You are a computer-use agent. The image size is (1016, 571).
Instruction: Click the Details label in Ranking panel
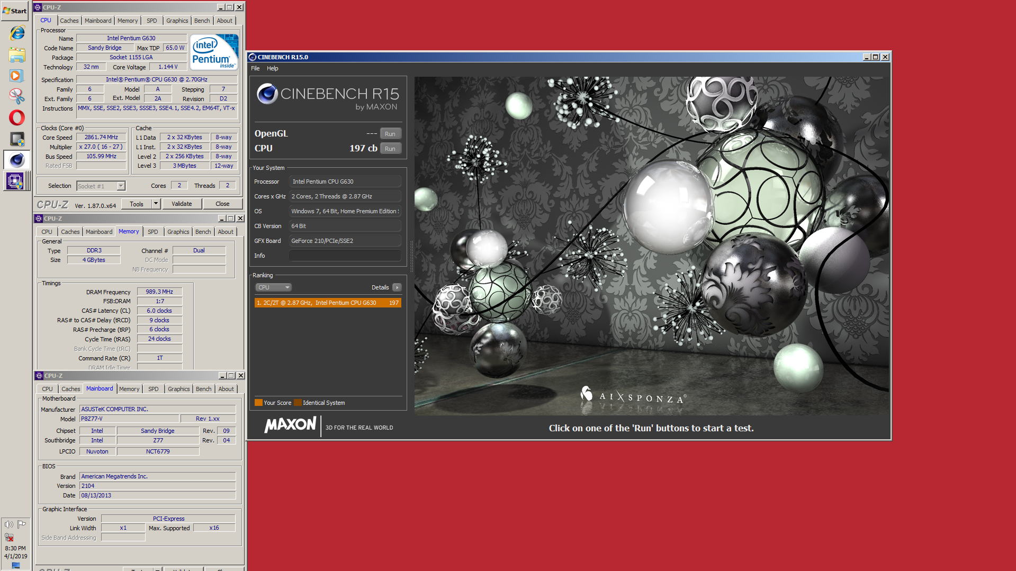[380, 287]
